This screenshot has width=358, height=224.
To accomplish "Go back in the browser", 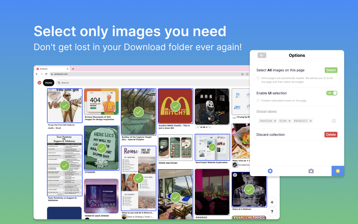I will coord(37,74).
